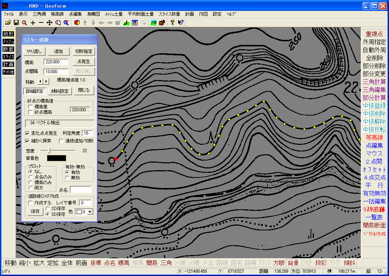The image size is (389, 276).
Task: Click the context help arrow icon
Action: pos(181,22)
